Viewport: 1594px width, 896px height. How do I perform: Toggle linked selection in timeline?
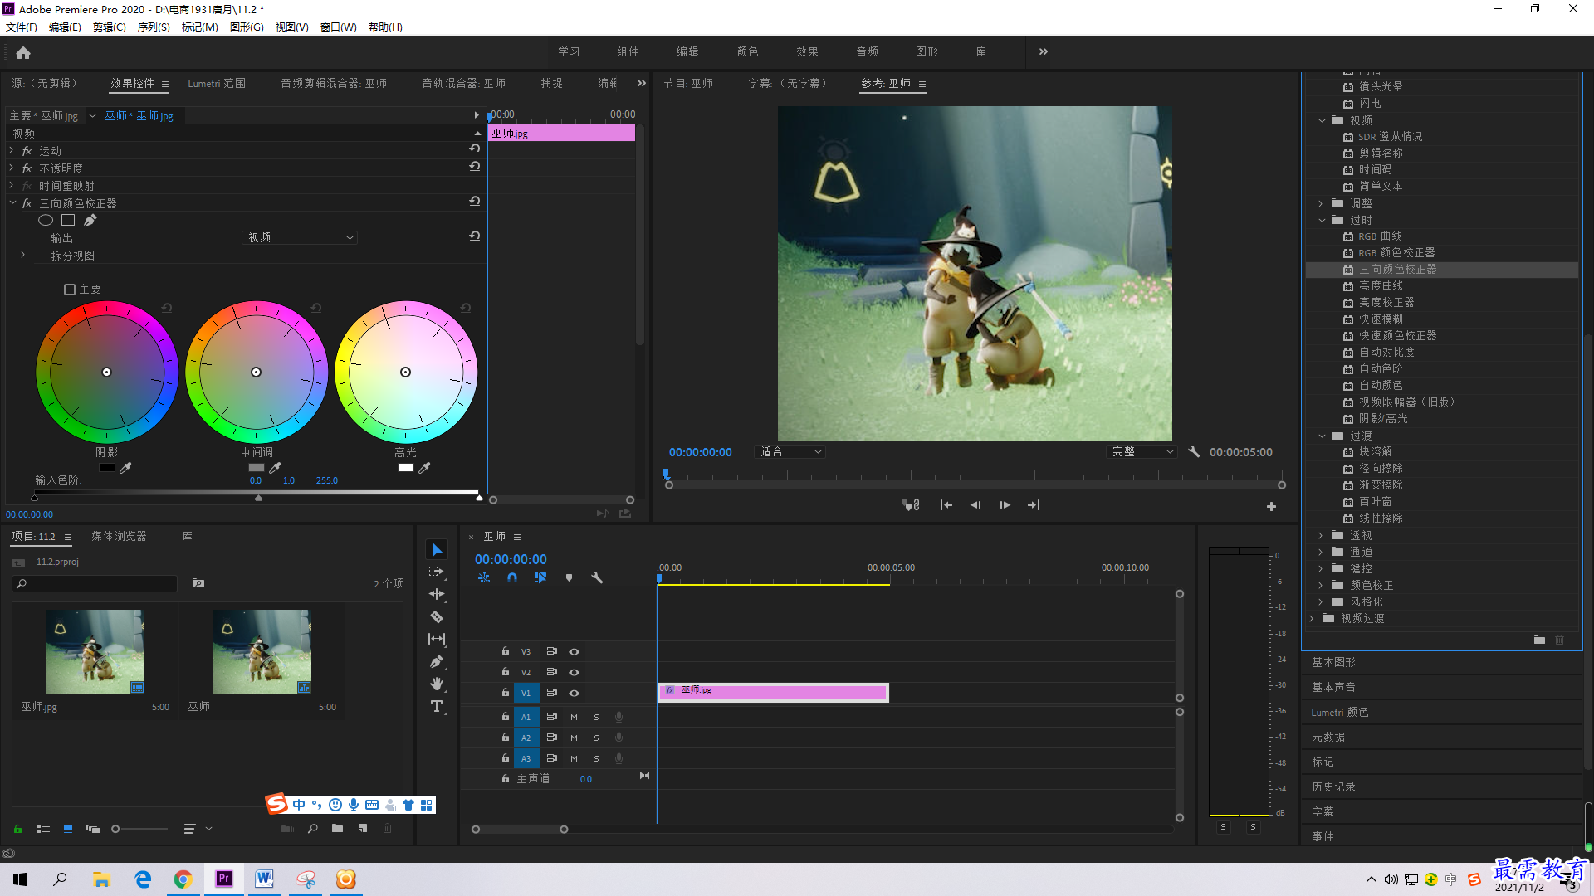540,577
